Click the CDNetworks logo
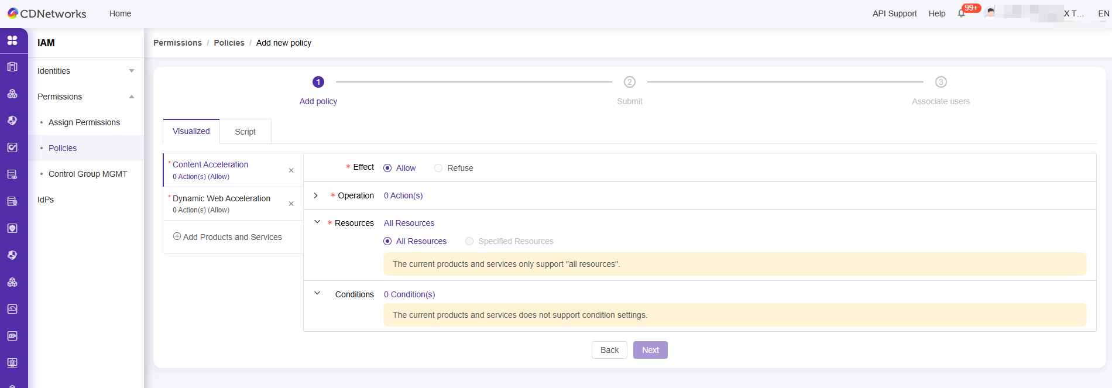1112x388 pixels. coord(47,13)
